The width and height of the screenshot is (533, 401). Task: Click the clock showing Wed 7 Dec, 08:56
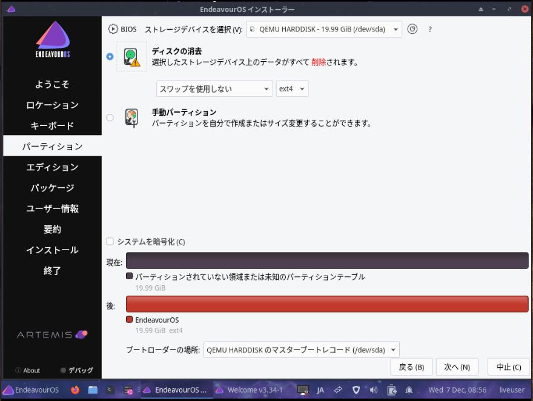(457, 389)
